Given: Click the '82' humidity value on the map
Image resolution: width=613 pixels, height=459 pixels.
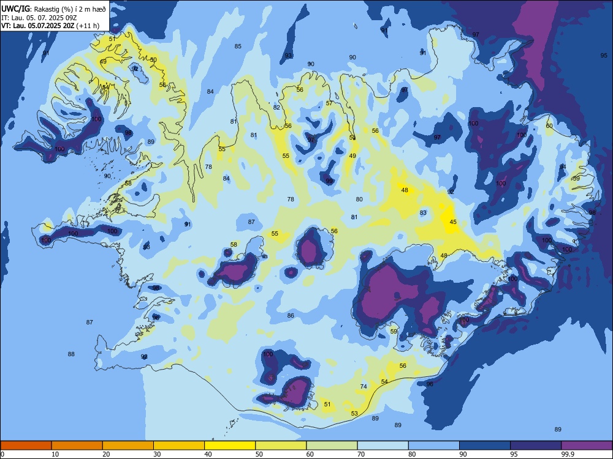Looking at the screenshot, I should coord(276,107).
